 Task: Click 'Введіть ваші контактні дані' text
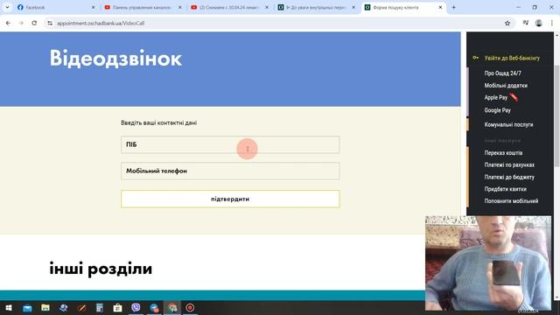[x=159, y=122]
